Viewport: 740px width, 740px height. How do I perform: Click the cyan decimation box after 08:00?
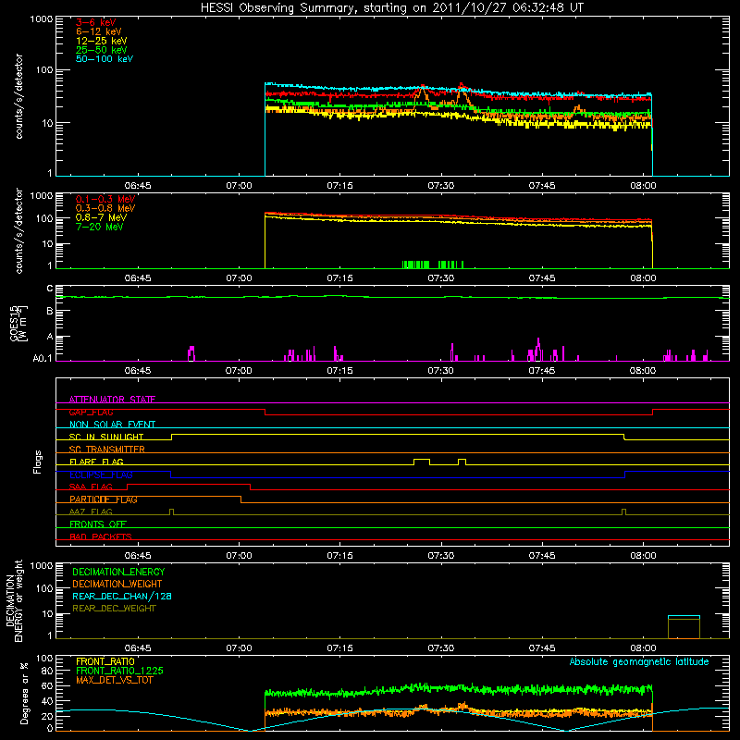684,627
